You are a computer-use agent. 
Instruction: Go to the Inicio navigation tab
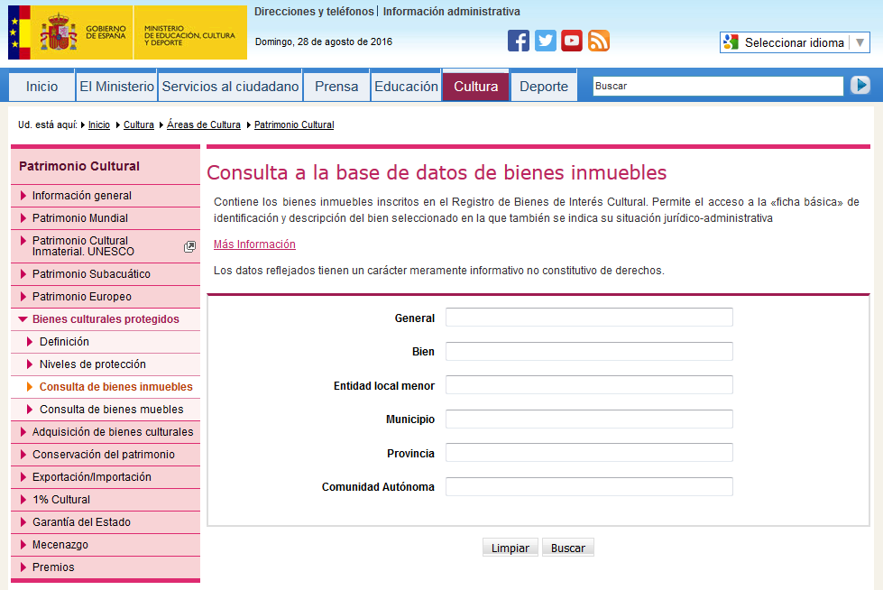tap(41, 87)
